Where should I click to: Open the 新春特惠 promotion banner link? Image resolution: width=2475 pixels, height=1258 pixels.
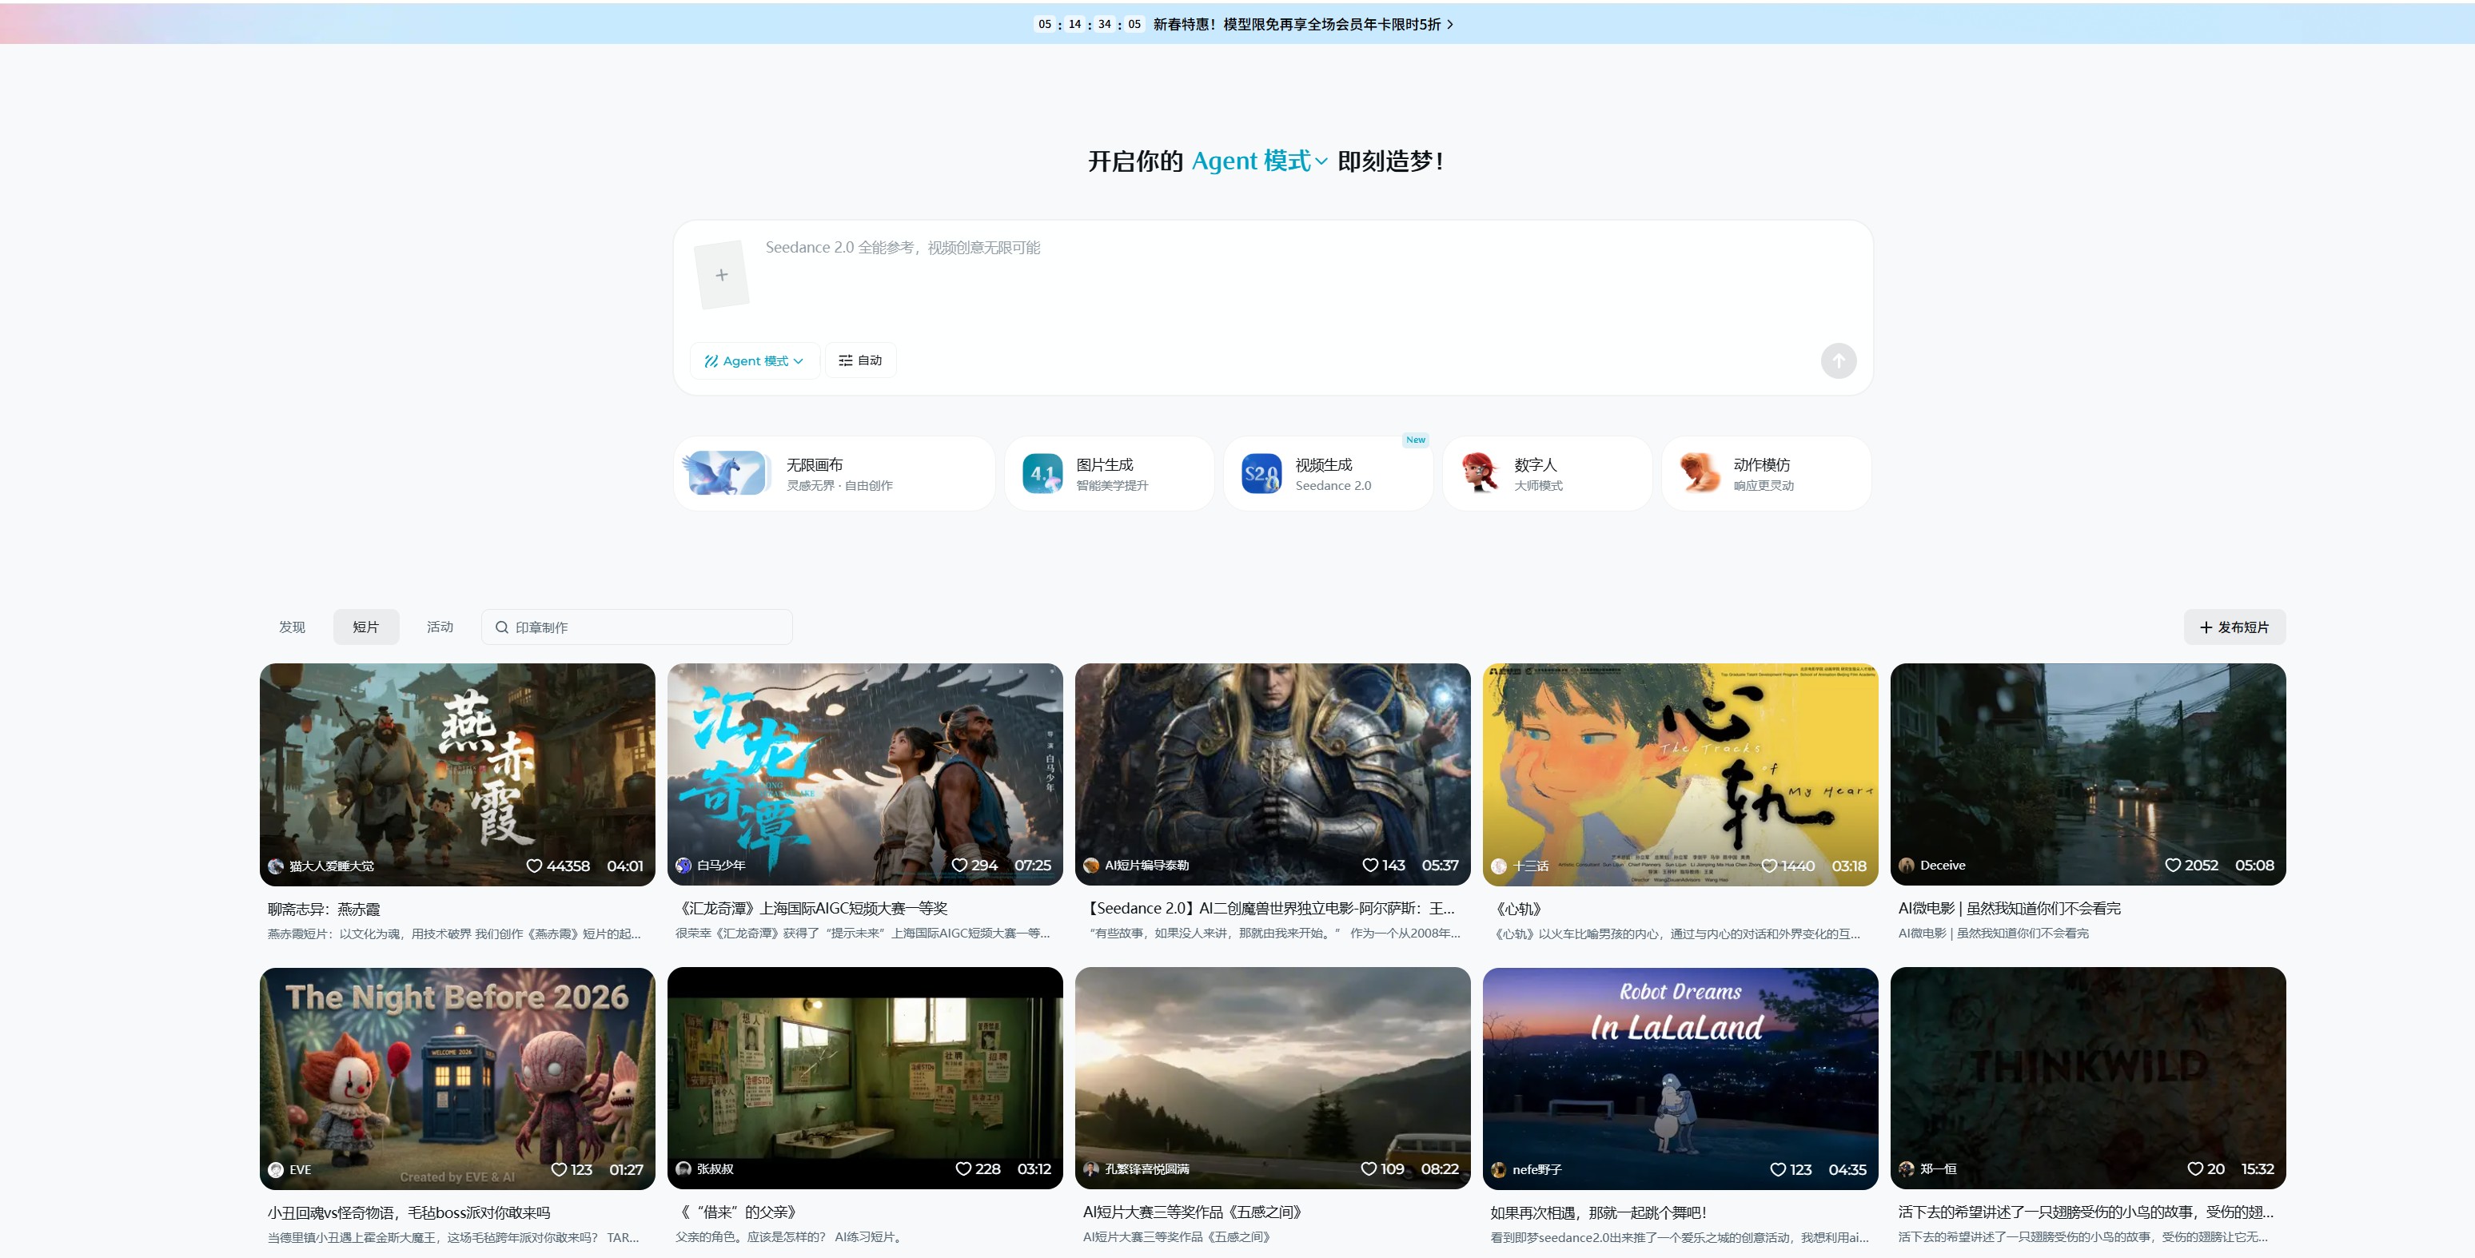pos(1302,24)
